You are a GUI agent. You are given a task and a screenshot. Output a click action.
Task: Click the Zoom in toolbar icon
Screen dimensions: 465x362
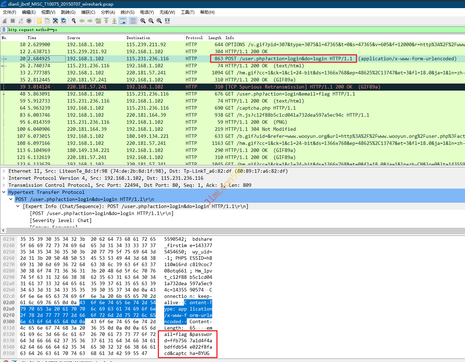tap(143, 21)
